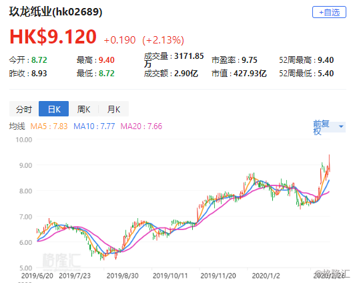The height and width of the screenshot is (283, 355).
Task: Click the MA20 : 7.66 indicator label
Action: coord(141,126)
